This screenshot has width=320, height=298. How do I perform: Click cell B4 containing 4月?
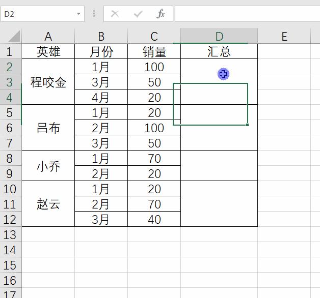pyautogui.click(x=101, y=97)
